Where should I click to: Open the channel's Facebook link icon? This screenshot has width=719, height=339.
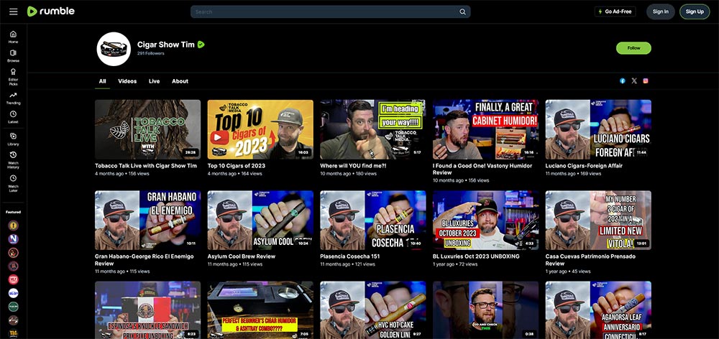point(622,80)
